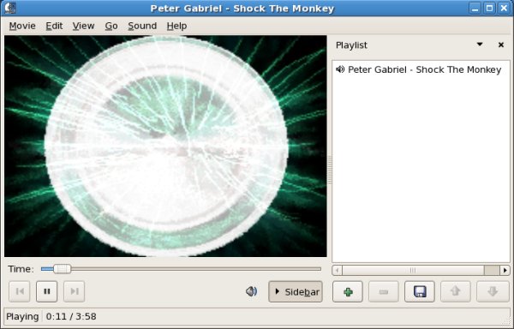
Task: Select Peter Gabriel - Shock The Monkey in the playlist
Action: pyautogui.click(x=421, y=69)
